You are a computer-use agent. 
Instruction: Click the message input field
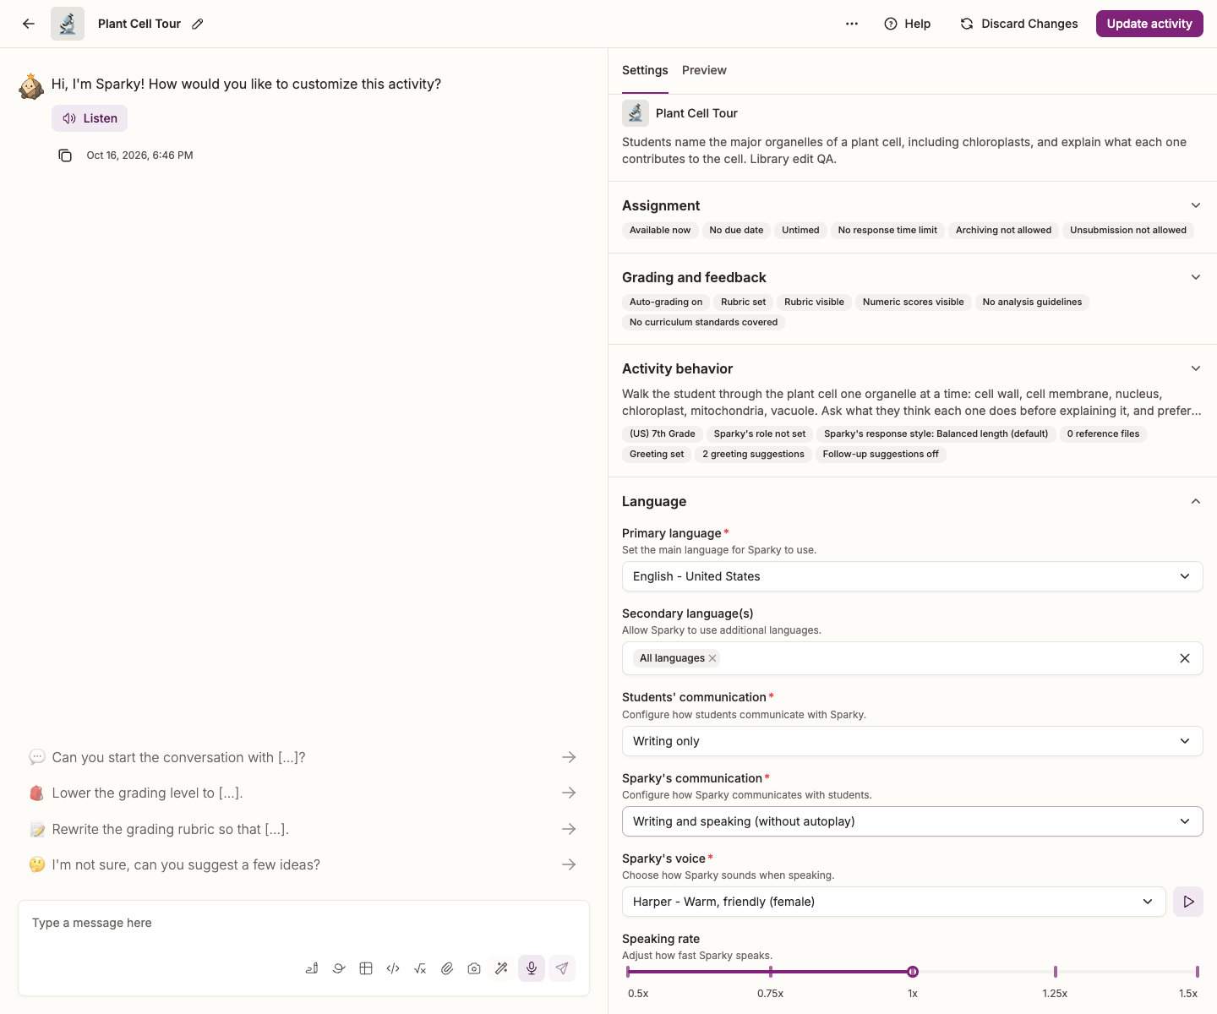tap(303, 923)
